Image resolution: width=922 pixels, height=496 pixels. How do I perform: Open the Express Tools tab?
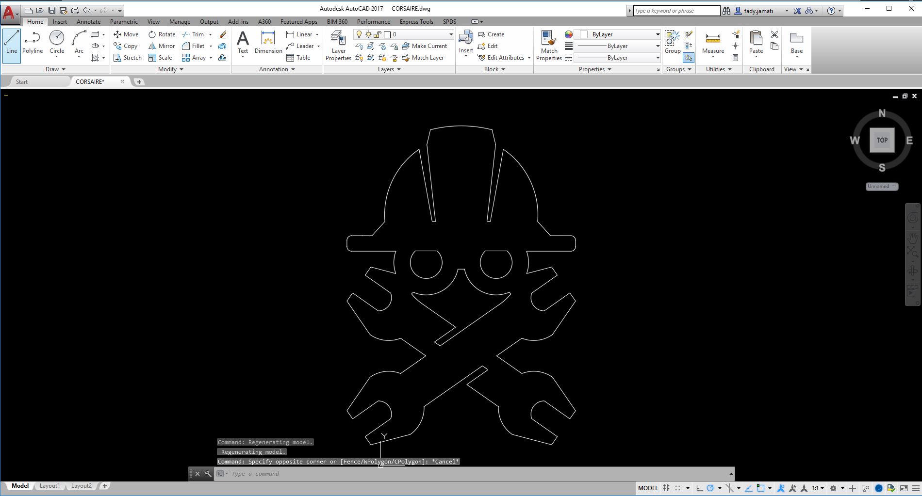click(x=416, y=22)
